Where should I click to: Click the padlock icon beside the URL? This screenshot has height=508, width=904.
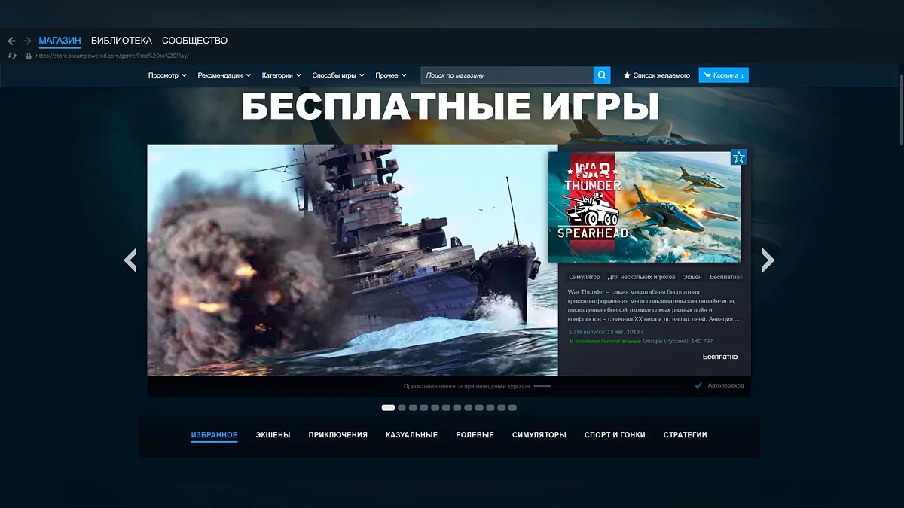pos(29,56)
